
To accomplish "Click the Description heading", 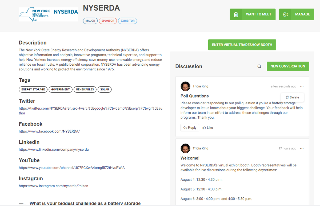I will point(33,43).
